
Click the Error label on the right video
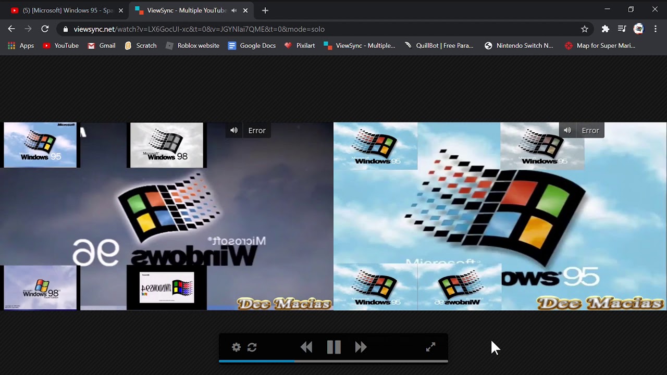pos(590,131)
